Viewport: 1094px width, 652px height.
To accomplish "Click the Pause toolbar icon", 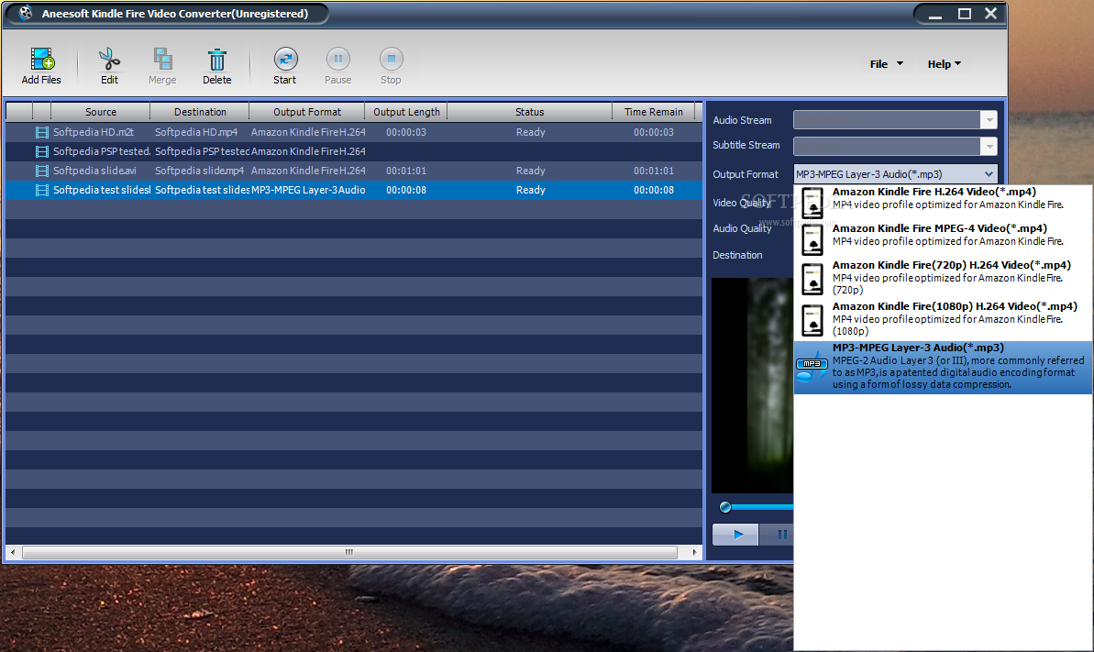I will pyautogui.click(x=337, y=60).
